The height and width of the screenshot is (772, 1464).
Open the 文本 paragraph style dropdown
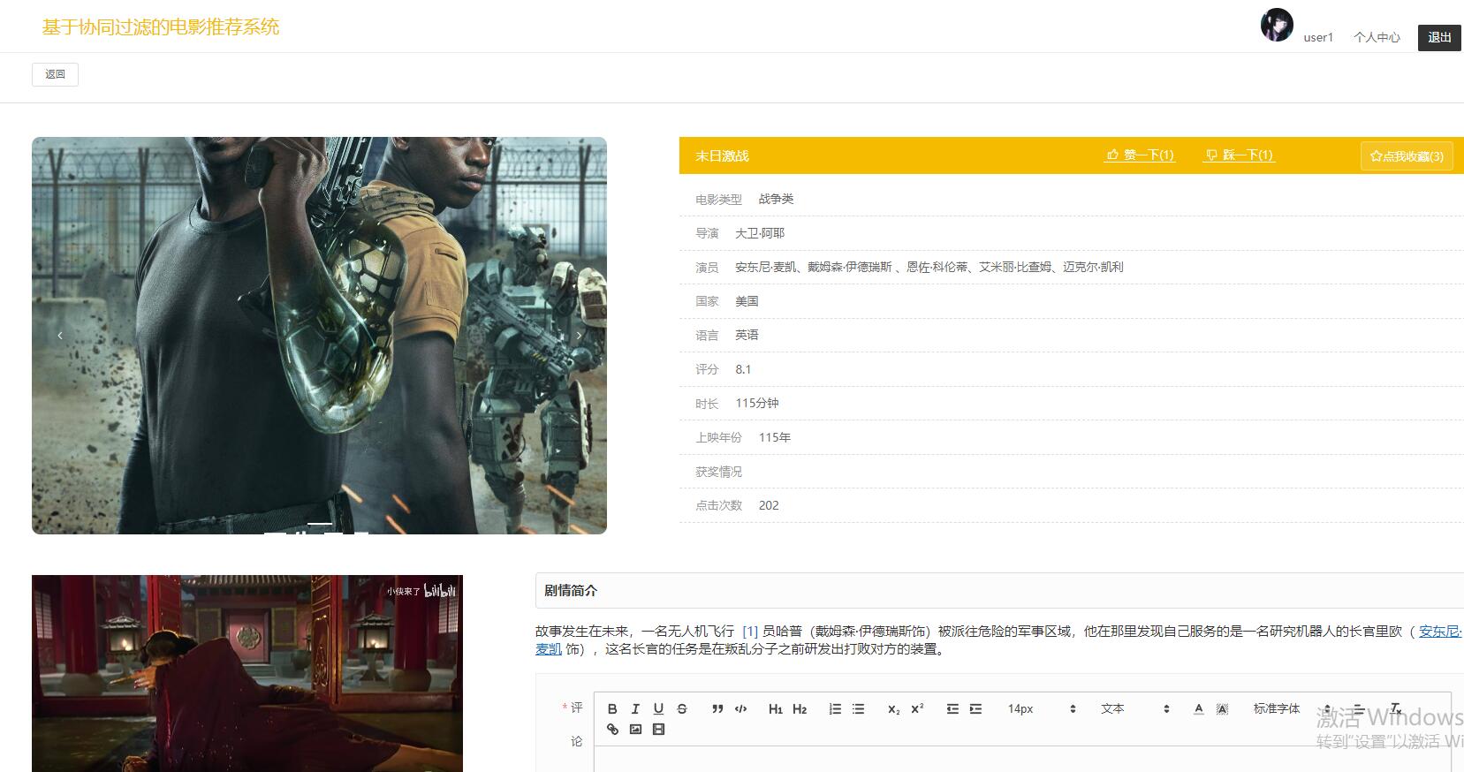[1134, 708]
